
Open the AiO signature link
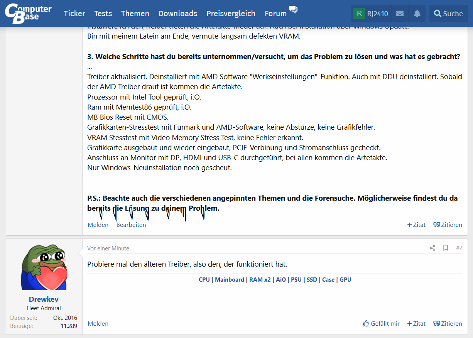(281, 279)
